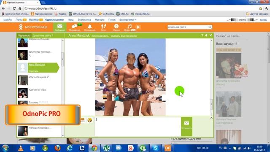
Task: Click the Заблокировать link
Action: pyautogui.click(x=100, y=36)
